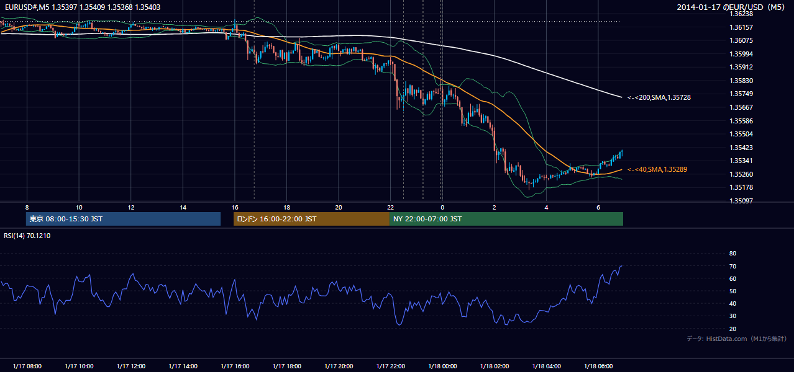
Task: Click the 1.35260 price axis label
Action: pyautogui.click(x=741, y=174)
